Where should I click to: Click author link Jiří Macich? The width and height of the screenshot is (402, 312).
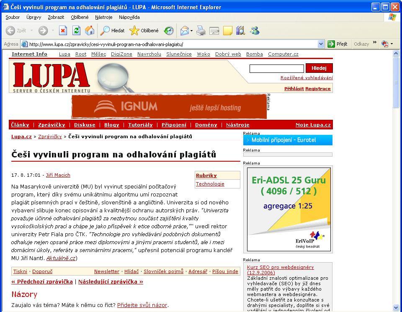(58, 175)
